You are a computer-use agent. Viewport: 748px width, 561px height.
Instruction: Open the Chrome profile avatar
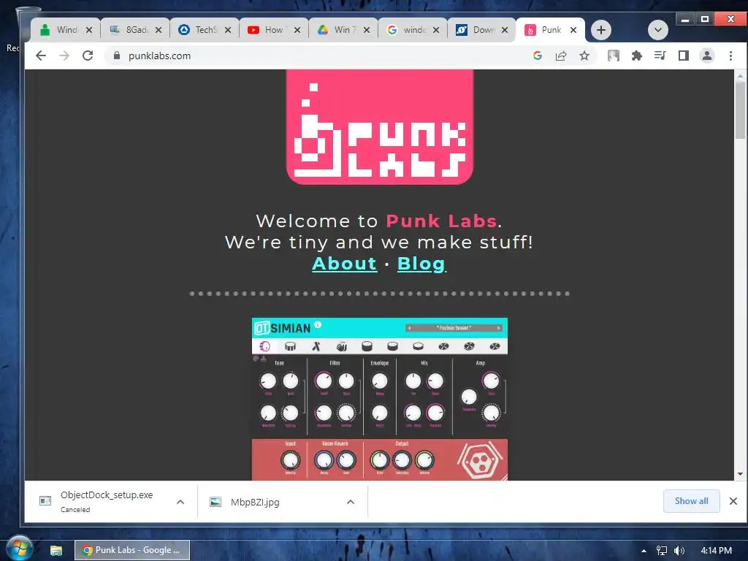tap(707, 56)
